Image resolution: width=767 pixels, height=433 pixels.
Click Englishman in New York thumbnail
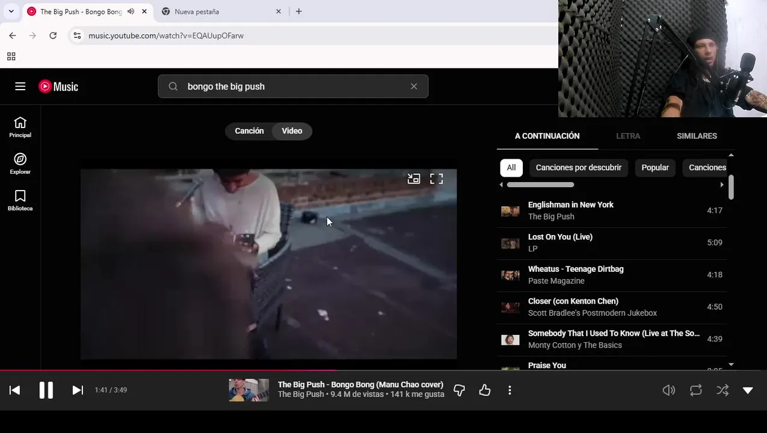tap(510, 211)
